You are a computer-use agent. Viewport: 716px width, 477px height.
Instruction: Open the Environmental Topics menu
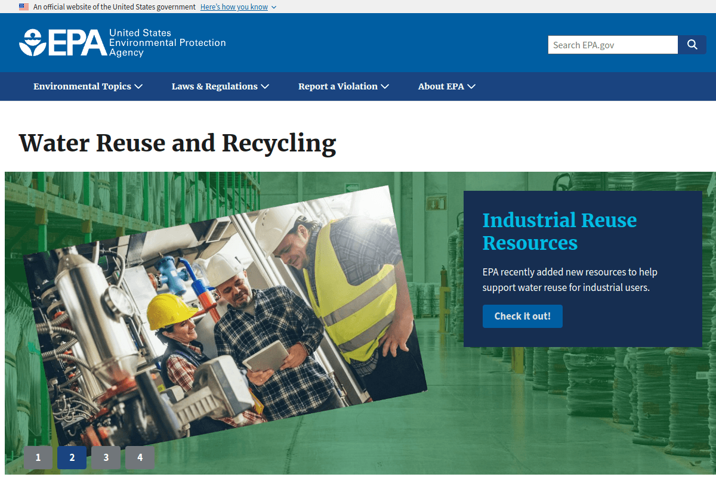[88, 86]
